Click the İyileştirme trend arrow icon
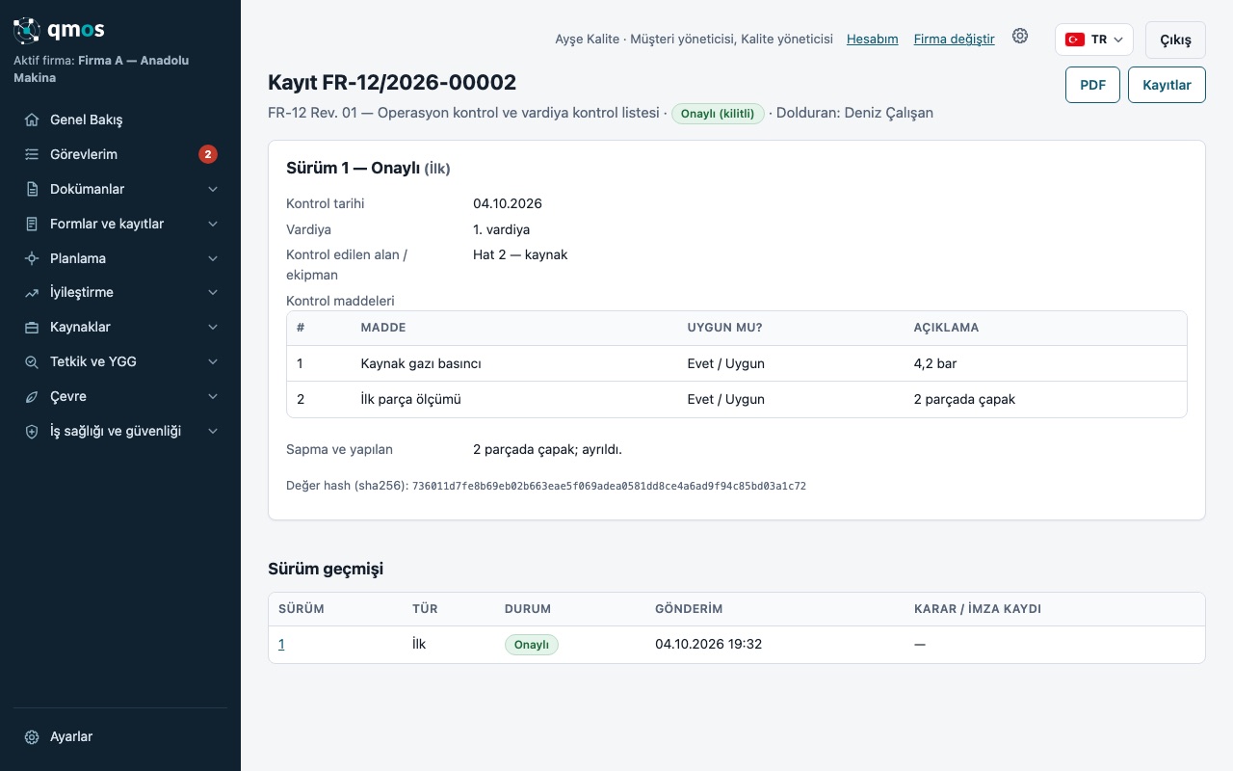Screen dimensions: 1233x771 (32, 293)
